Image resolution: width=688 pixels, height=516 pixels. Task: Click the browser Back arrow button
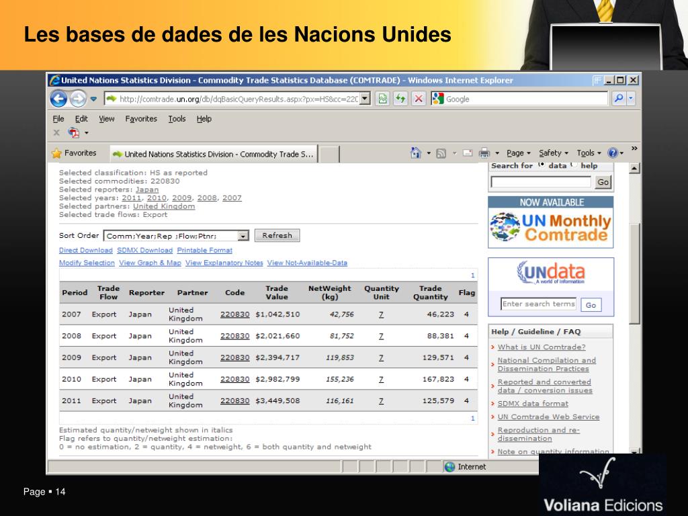[58, 99]
